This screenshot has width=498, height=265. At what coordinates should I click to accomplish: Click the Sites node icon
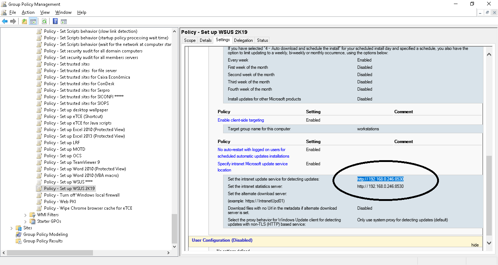[x=19, y=228]
